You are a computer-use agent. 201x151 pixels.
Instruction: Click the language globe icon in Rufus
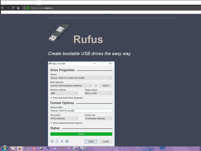pyautogui.click(x=52, y=141)
